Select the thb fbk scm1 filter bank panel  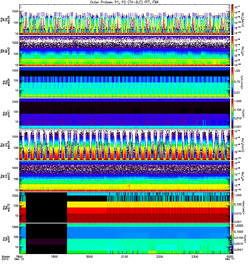coord(125,113)
